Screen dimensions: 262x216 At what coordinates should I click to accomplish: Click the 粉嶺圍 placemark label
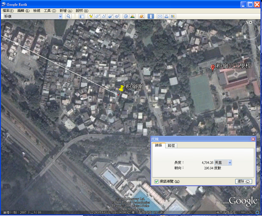point(134,86)
